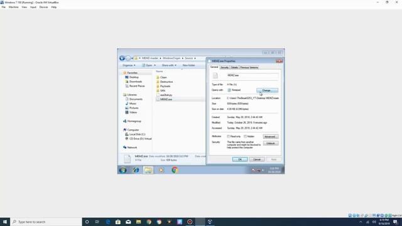Click the Advanced attributes button

[x=271, y=137]
